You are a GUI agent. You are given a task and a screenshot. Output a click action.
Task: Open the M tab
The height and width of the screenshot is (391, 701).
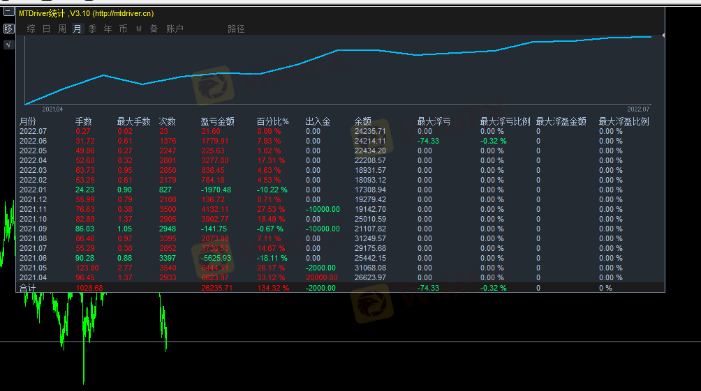(x=138, y=29)
